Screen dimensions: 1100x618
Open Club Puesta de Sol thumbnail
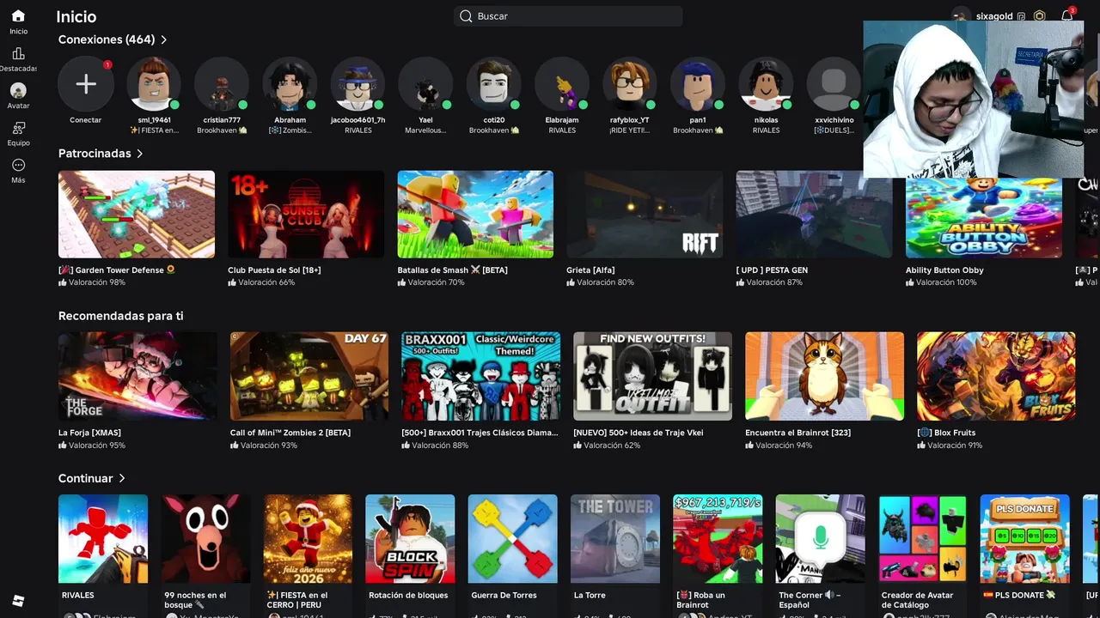[306, 214]
